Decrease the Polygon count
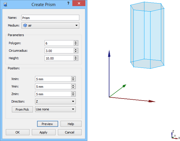This screenshot has width=180, height=141. [76, 44]
